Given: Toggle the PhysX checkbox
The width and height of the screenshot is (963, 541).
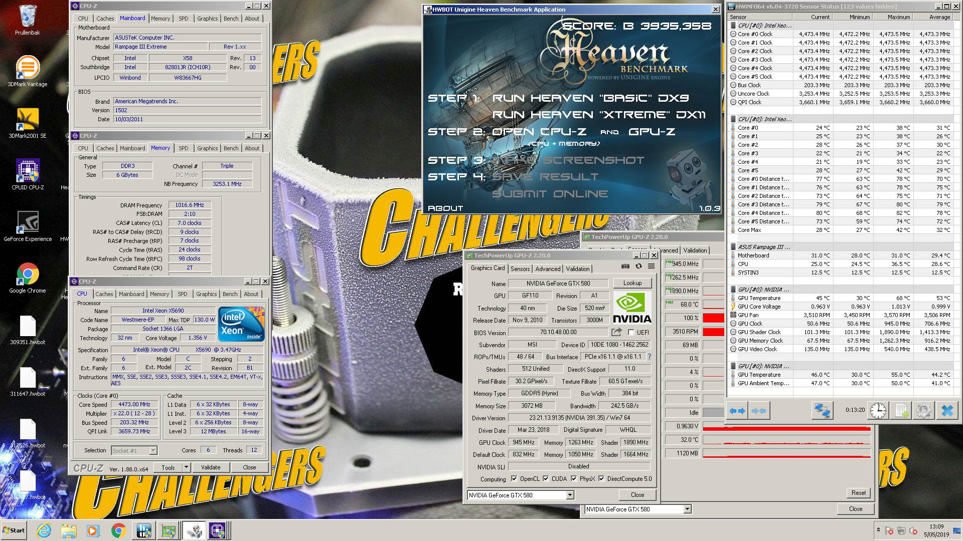Looking at the screenshot, I should (x=574, y=478).
